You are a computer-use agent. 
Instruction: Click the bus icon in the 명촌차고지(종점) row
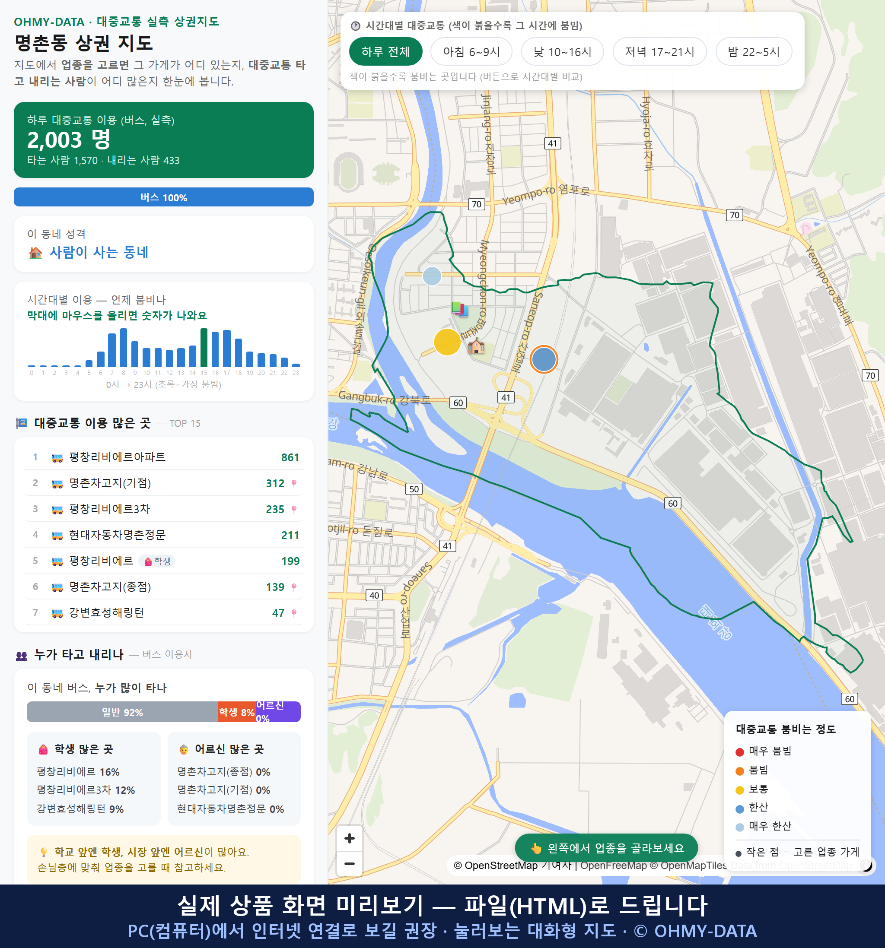(x=57, y=587)
